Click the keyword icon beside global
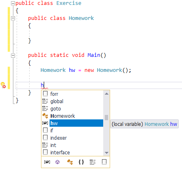The image size is (182, 173). coord(45,101)
